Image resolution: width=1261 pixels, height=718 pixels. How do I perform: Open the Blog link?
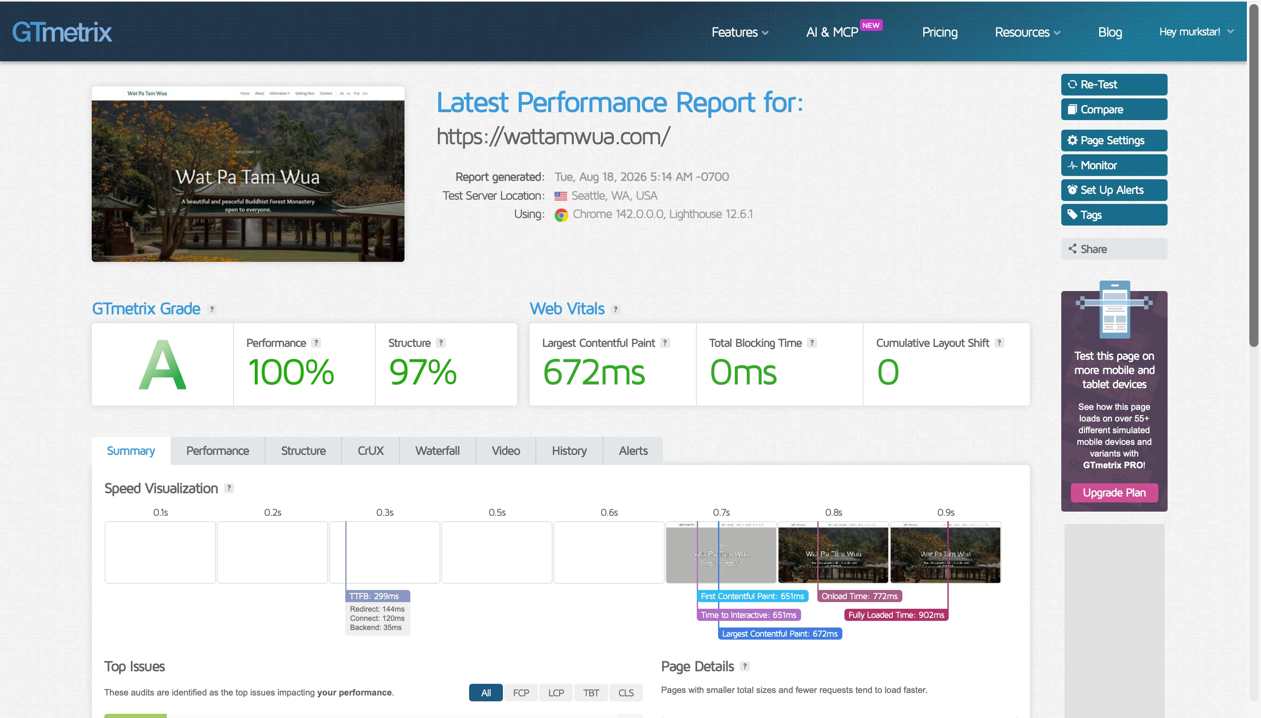point(1110,32)
